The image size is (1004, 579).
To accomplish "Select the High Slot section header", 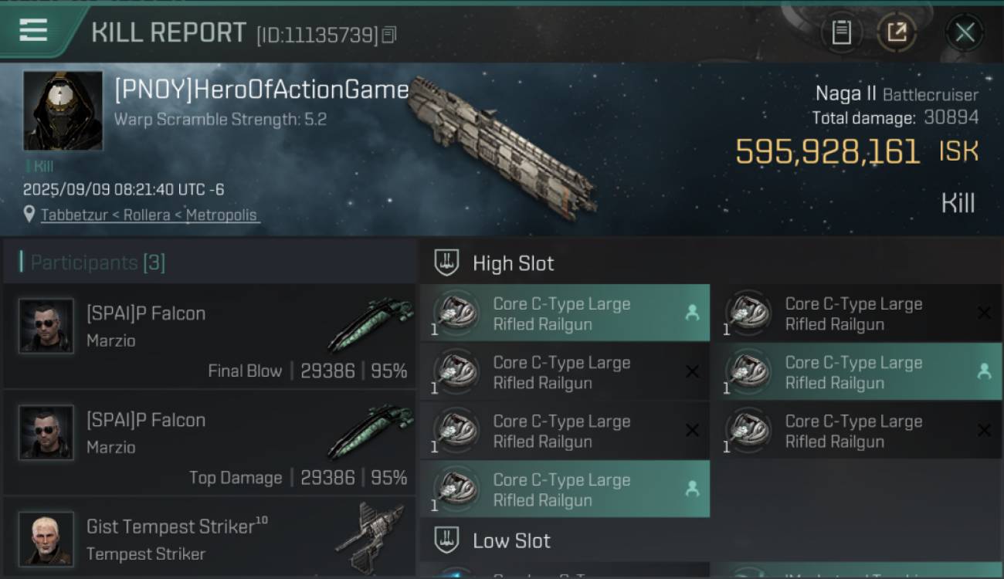I will [513, 263].
